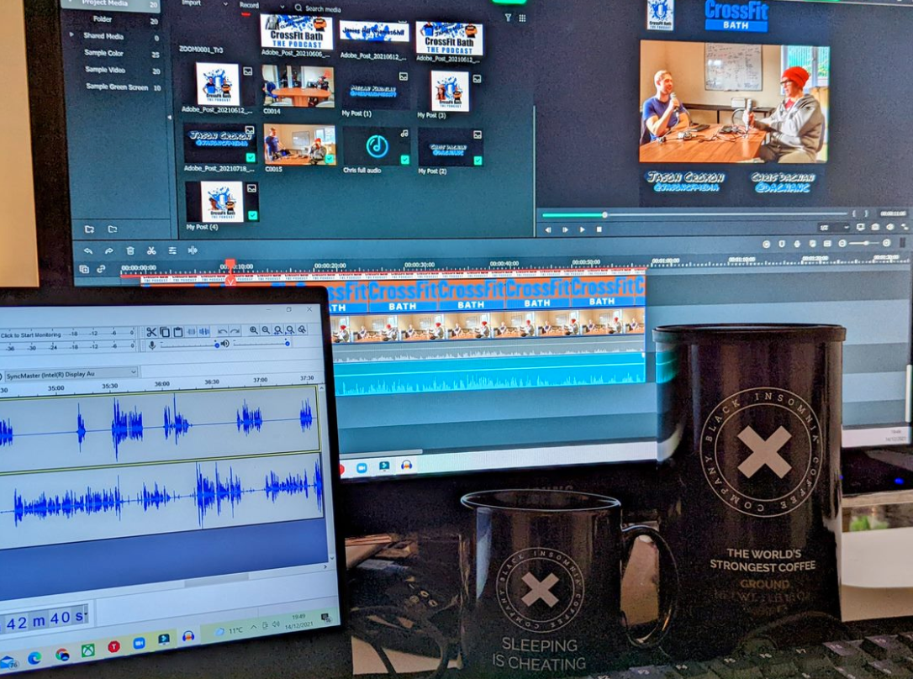Screen dimensions: 913x679
Task: Open the 1/2 preview quality dropdown
Action: pos(833,227)
